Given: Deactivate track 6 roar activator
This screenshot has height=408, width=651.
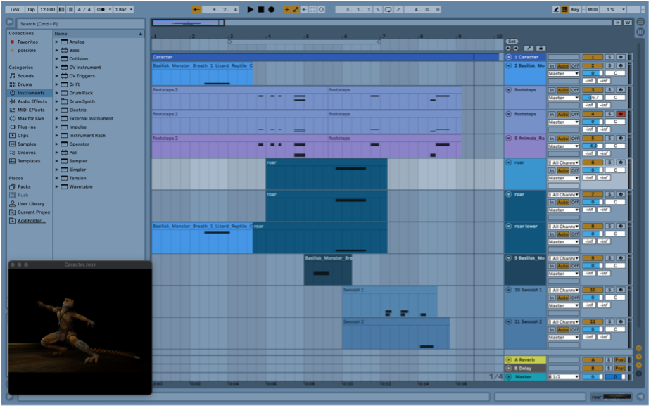Looking at the screenshot, I should pyautogui.click(x=593, y=162).
